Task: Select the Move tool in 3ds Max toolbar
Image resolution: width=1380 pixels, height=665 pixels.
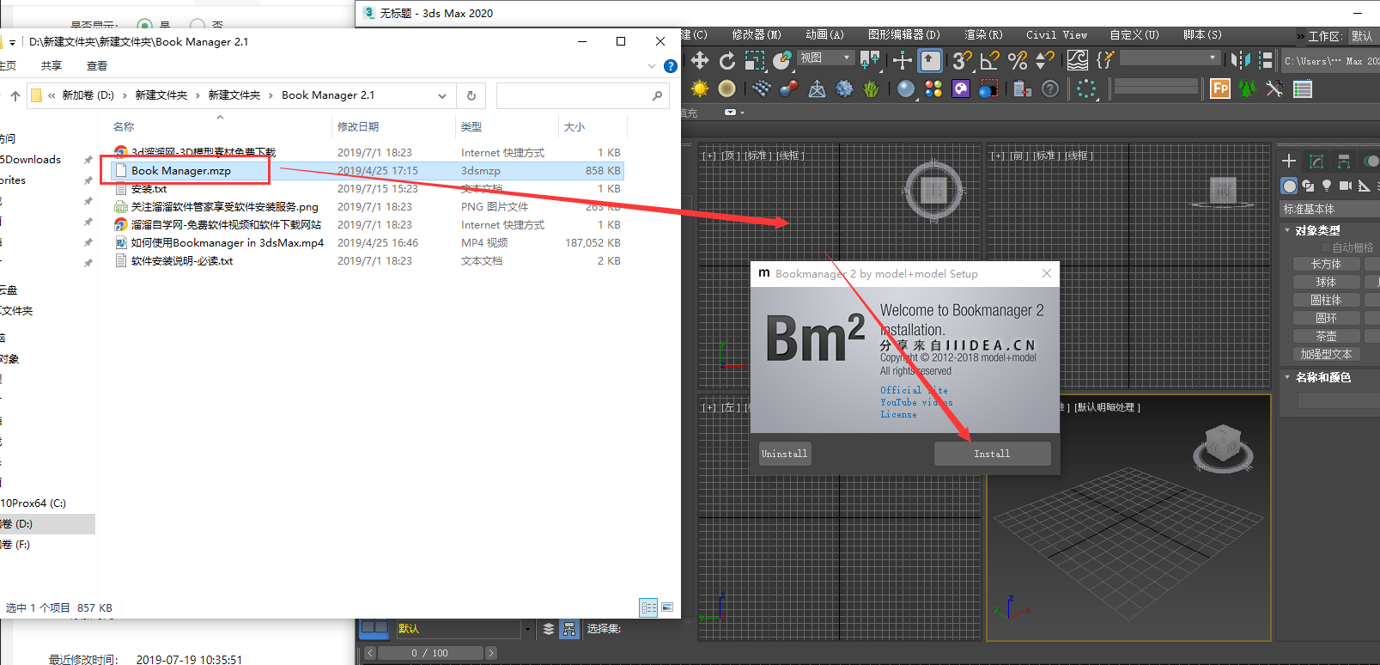Action: coord(700,60)
